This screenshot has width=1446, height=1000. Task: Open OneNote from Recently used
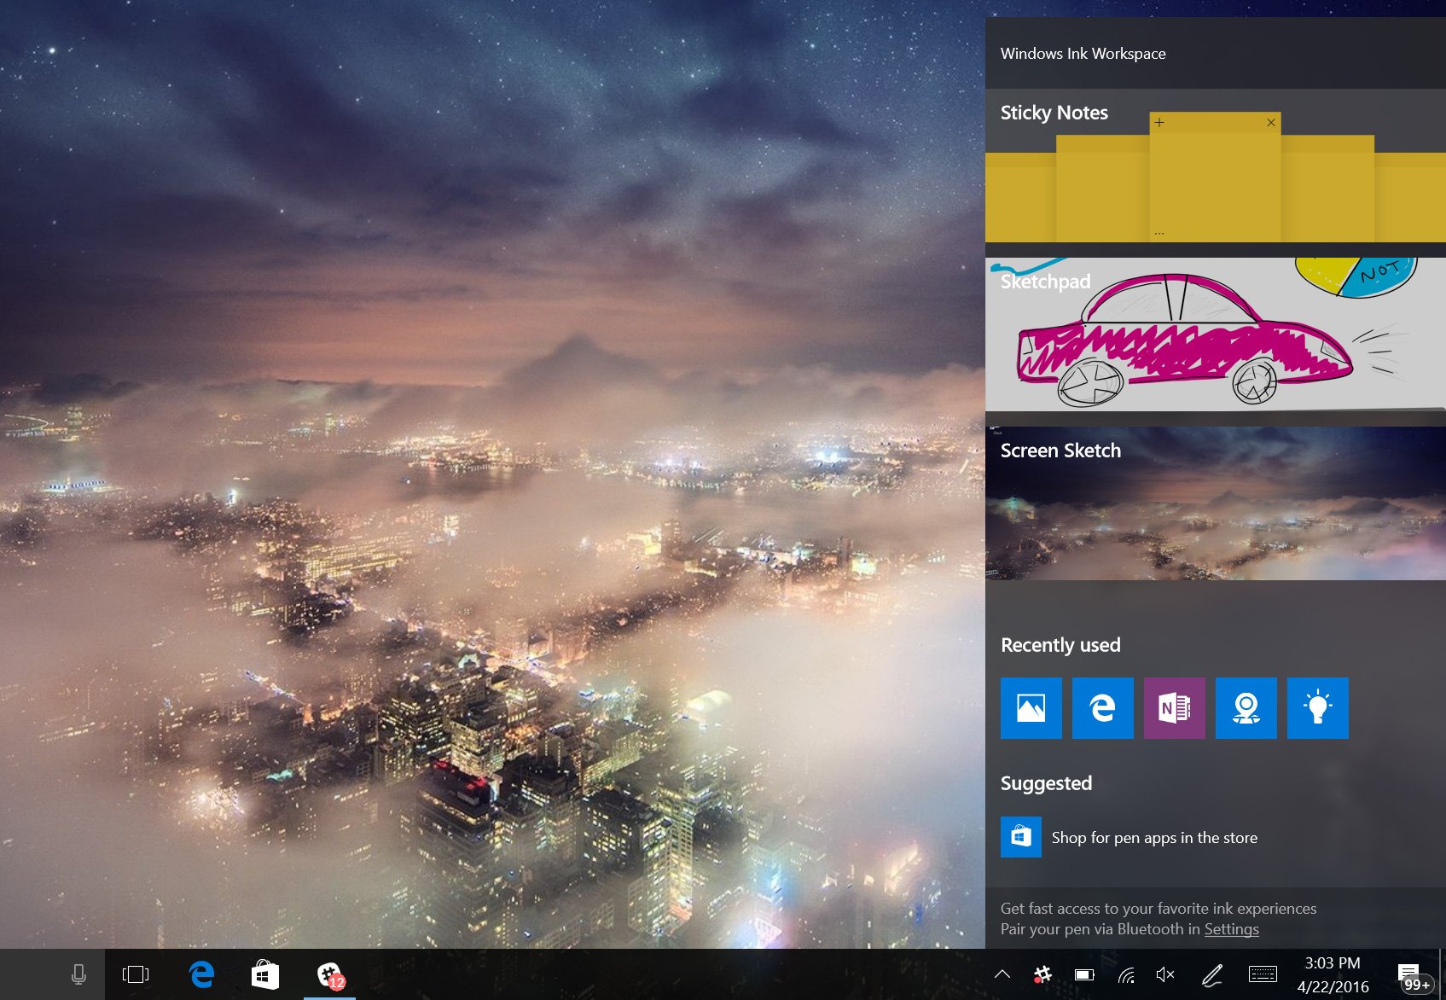(1174, 708)
